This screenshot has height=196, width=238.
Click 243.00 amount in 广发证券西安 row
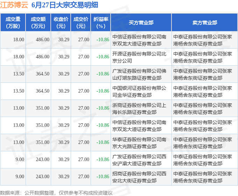[42, 160]
